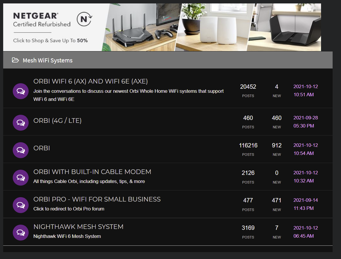The width and height of the screenshot is (341, 259).
Task: Click the 2126 posts count
Action: pyautogui.click(x=248, y=173)
